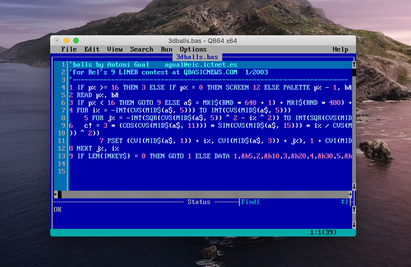Click the 3dballs.bas editor title tab
Screen dimensions: 411x267
[197, 57]
